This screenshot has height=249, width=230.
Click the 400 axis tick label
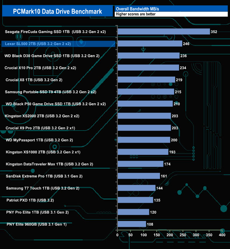coord(222,235)
